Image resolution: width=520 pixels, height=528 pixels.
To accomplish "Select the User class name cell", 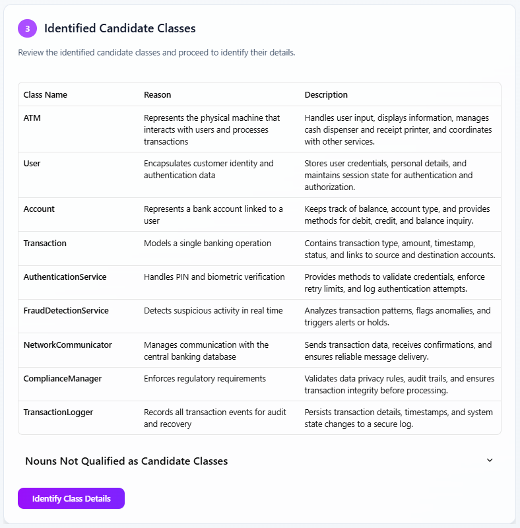I will click(33, 163).
